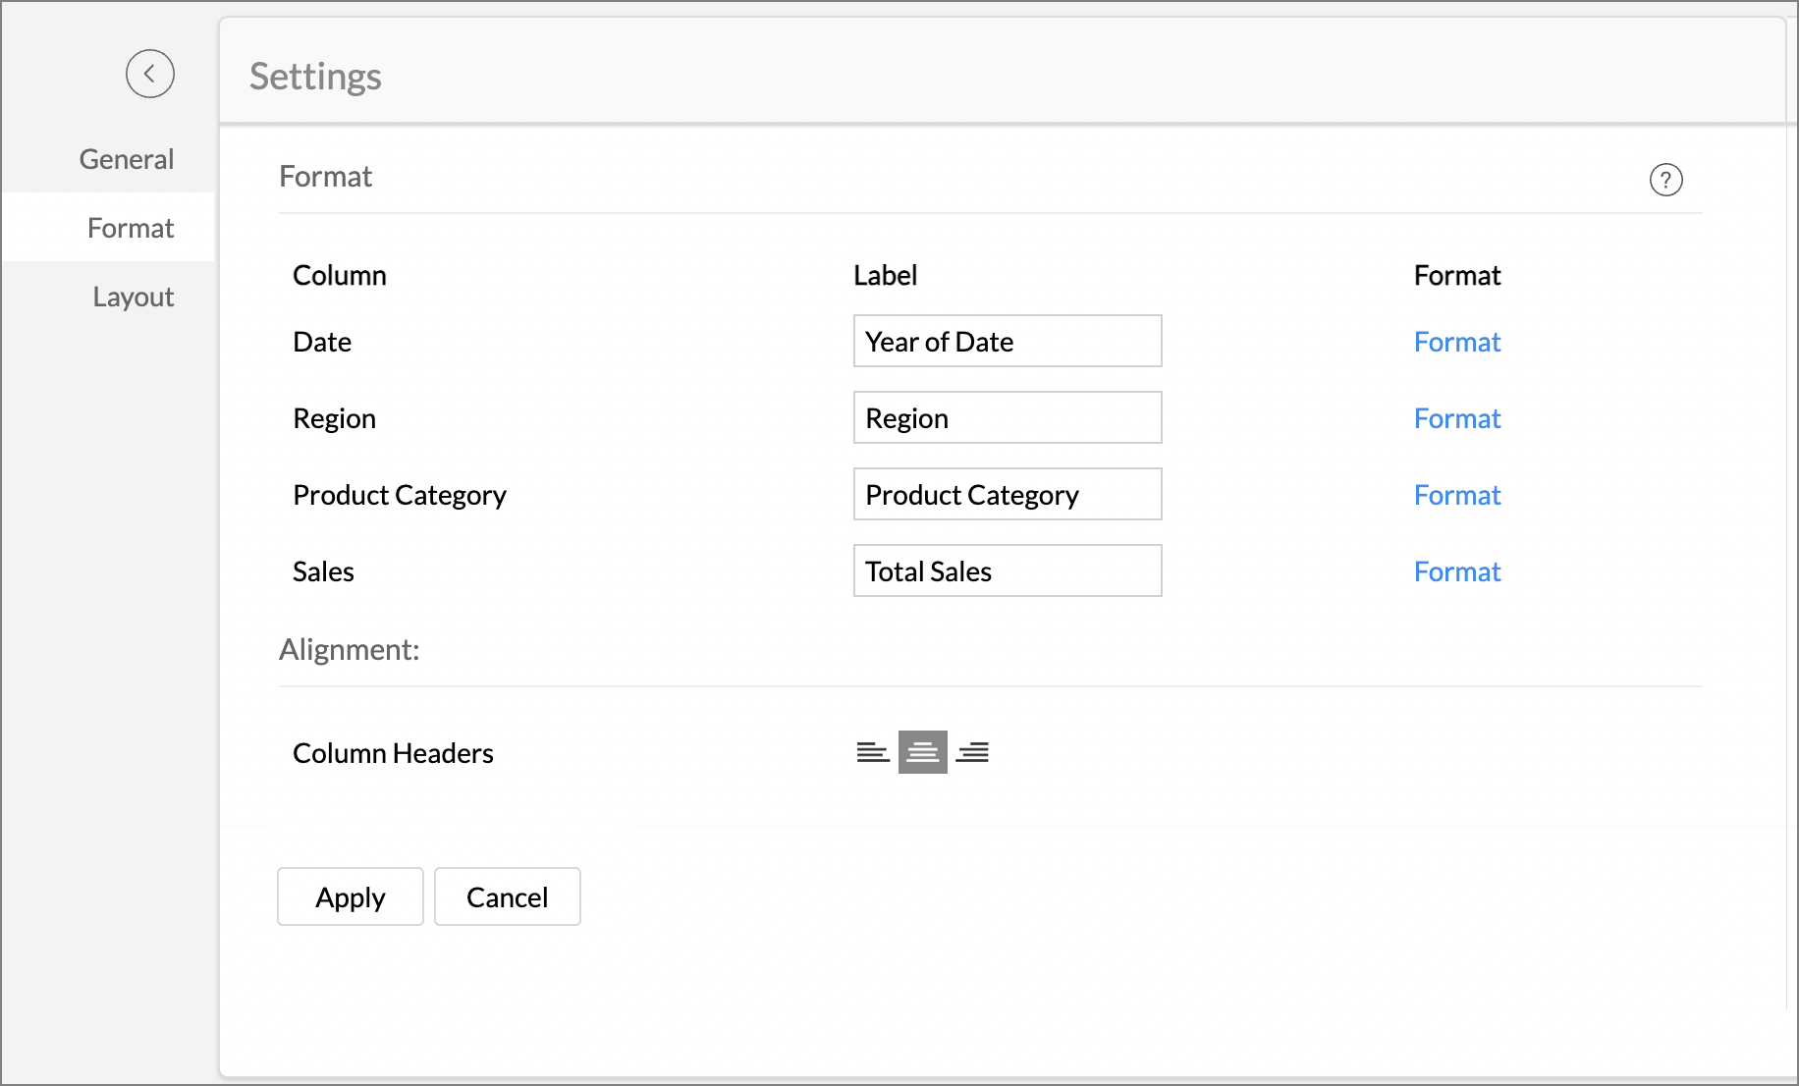Open Format options for the Sales column

[1457, 571]
